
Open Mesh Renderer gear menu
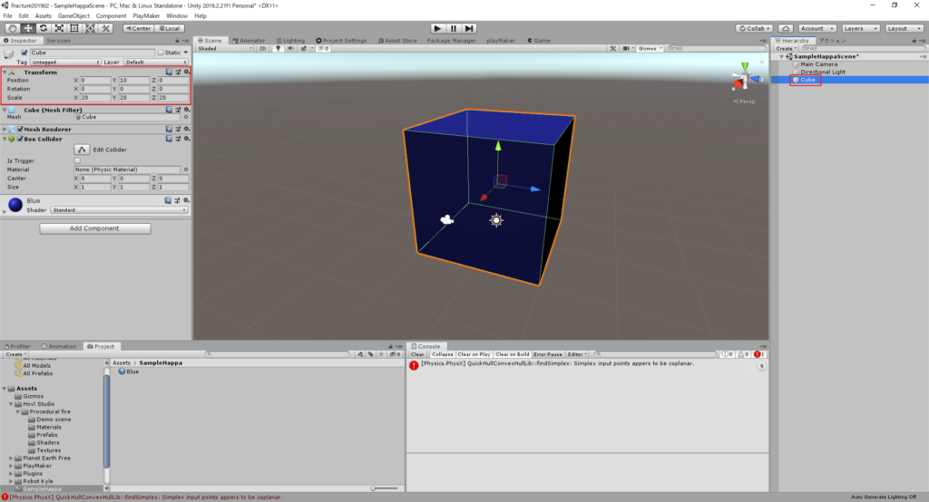click(186, 129)
